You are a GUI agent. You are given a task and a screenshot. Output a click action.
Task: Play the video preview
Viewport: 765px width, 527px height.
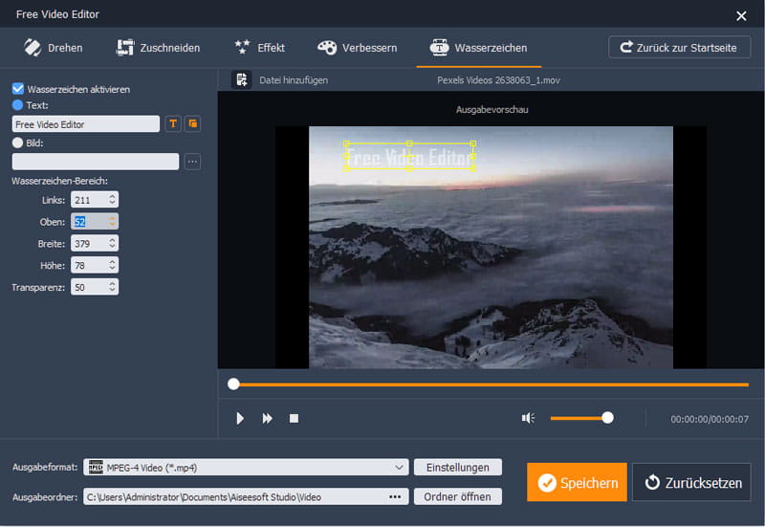[240, 418]
